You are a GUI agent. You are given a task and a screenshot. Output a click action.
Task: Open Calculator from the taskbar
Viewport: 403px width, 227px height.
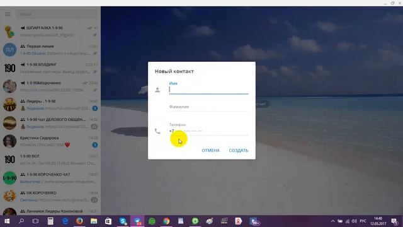[x=50, y=221]
